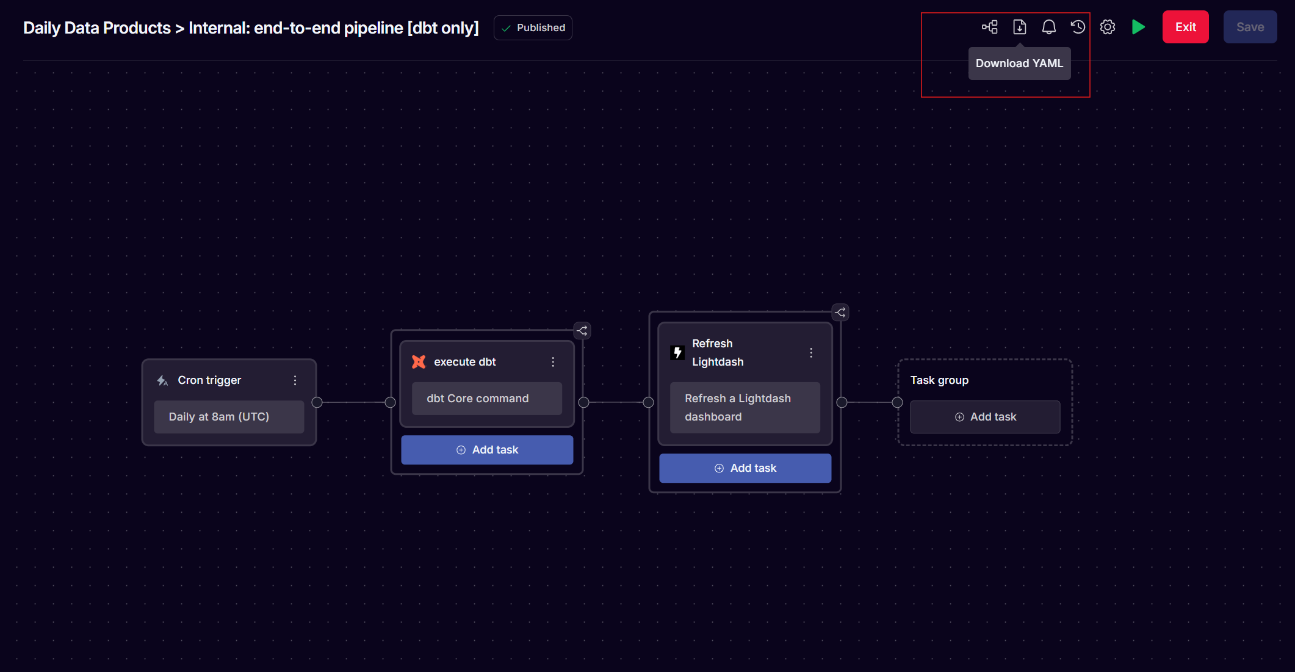Viewport: 1295px width, 672px height.
Task: Click share icon on Refresh Lightdash group
Action: tap(840, 313)
